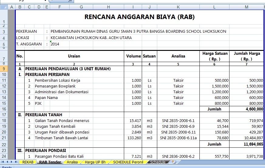
Task: Click amount cell 10,484,897
Action: [246, 138]
